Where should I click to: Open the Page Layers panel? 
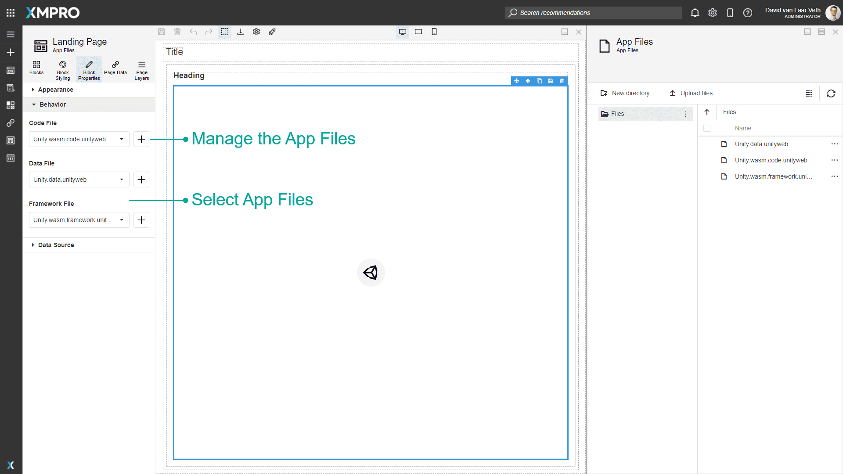point(141,69)
